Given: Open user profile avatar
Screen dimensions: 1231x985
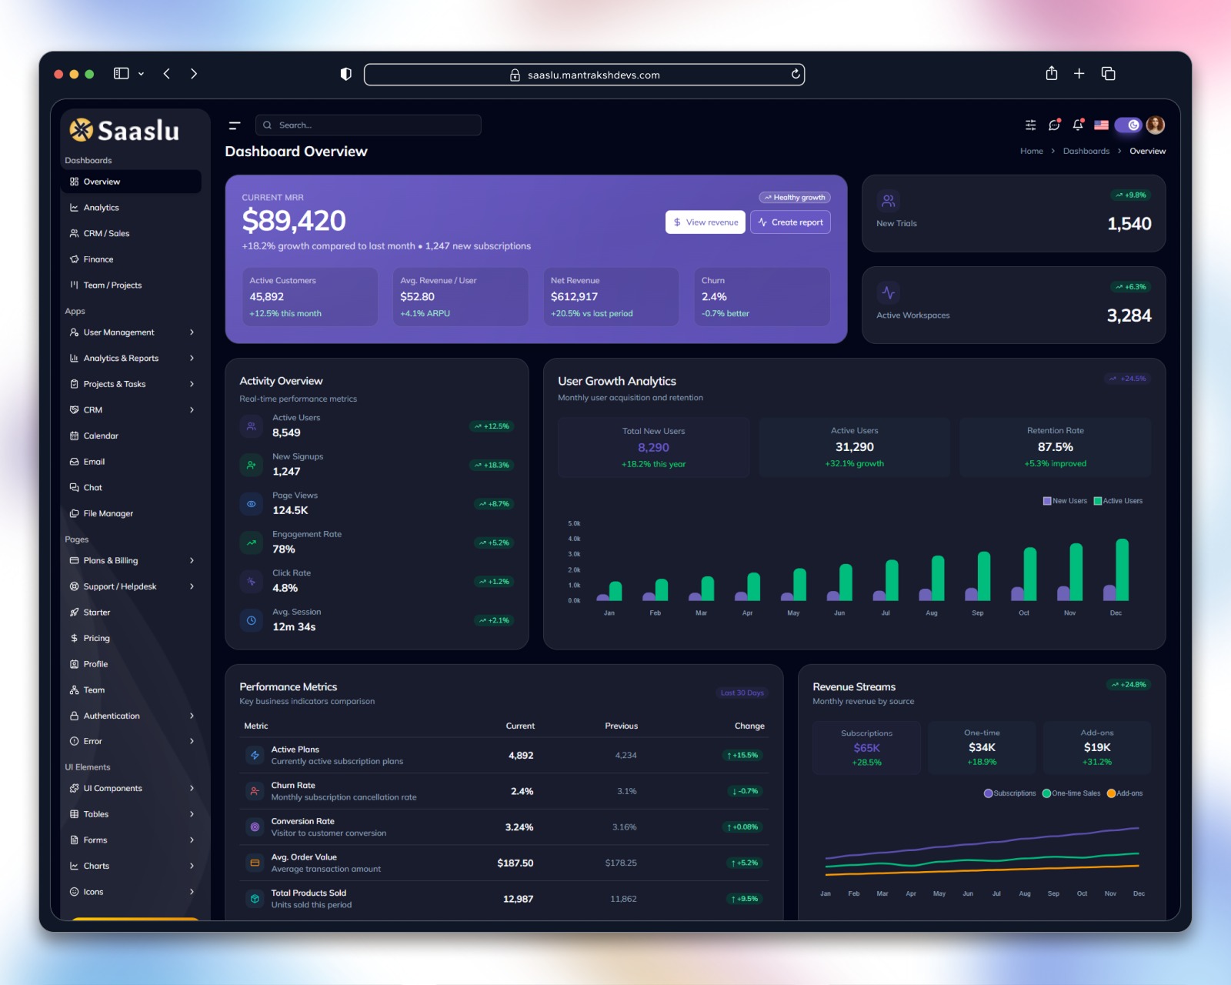Looking at the screenshot, I should (1155, 125).
